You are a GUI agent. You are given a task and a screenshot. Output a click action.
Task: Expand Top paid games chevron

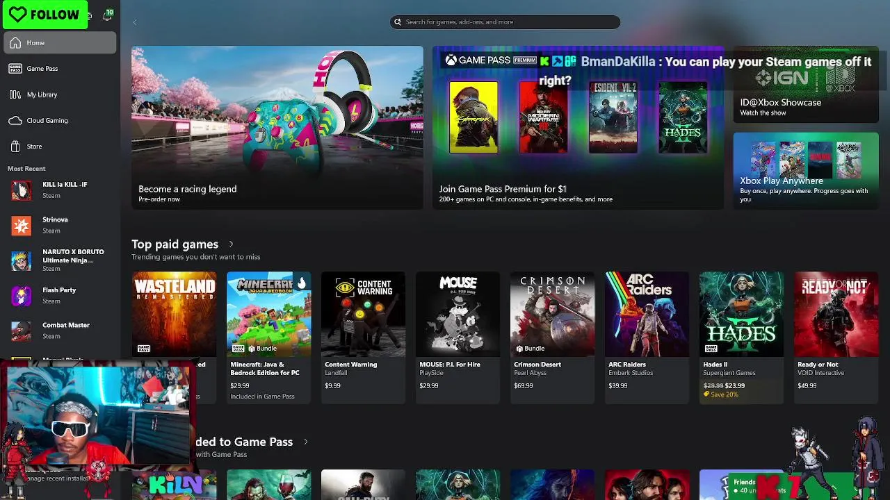pos(231,244)
